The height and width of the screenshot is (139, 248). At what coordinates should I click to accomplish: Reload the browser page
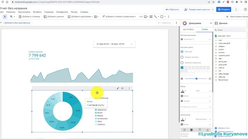point(3,2)
